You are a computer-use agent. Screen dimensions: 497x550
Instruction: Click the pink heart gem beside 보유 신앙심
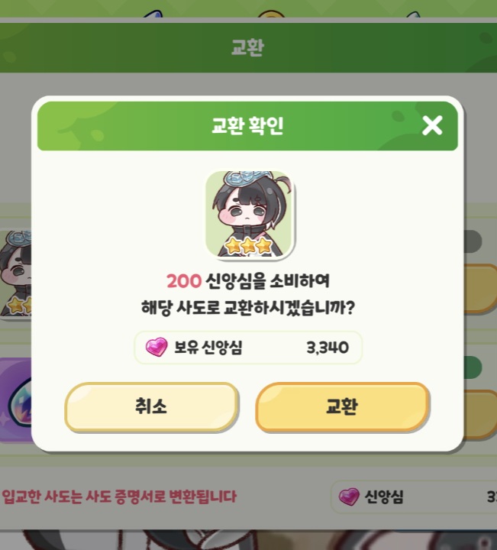tap(157, 347)
